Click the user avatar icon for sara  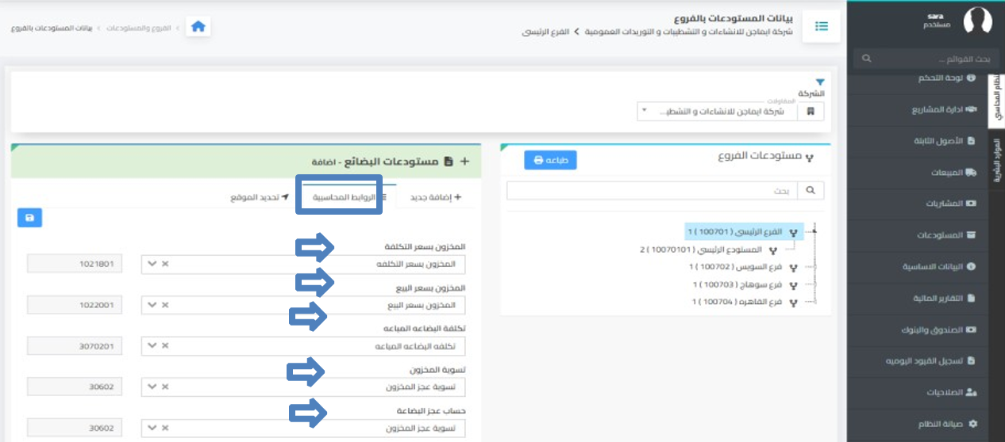[x=977, y=21]
